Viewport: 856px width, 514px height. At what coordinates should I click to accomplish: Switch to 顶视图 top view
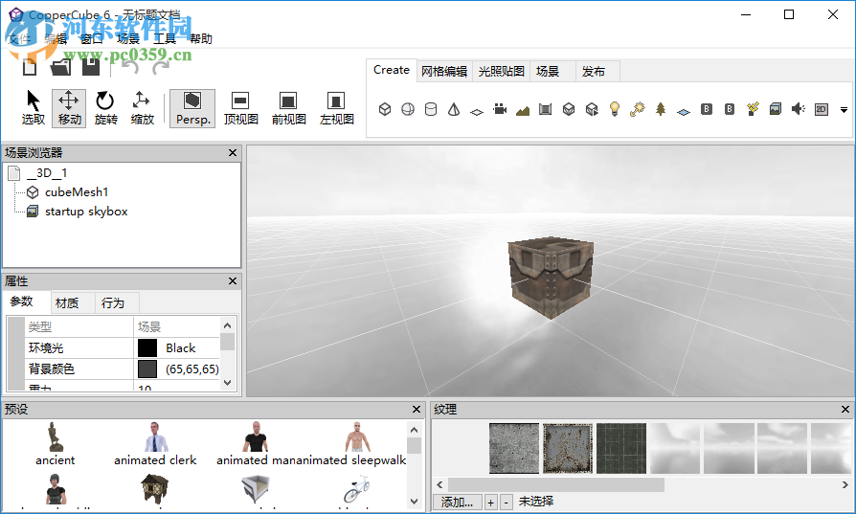click(240, 108)
